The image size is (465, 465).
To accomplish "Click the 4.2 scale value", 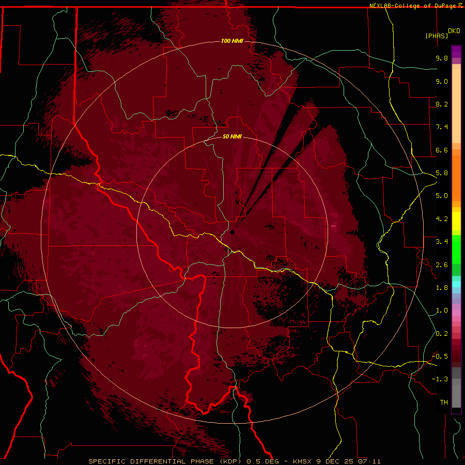I will 442,219.
